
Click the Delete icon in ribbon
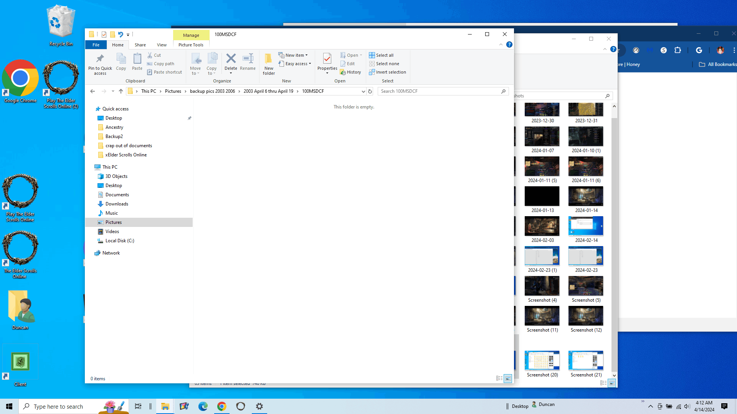231,59
